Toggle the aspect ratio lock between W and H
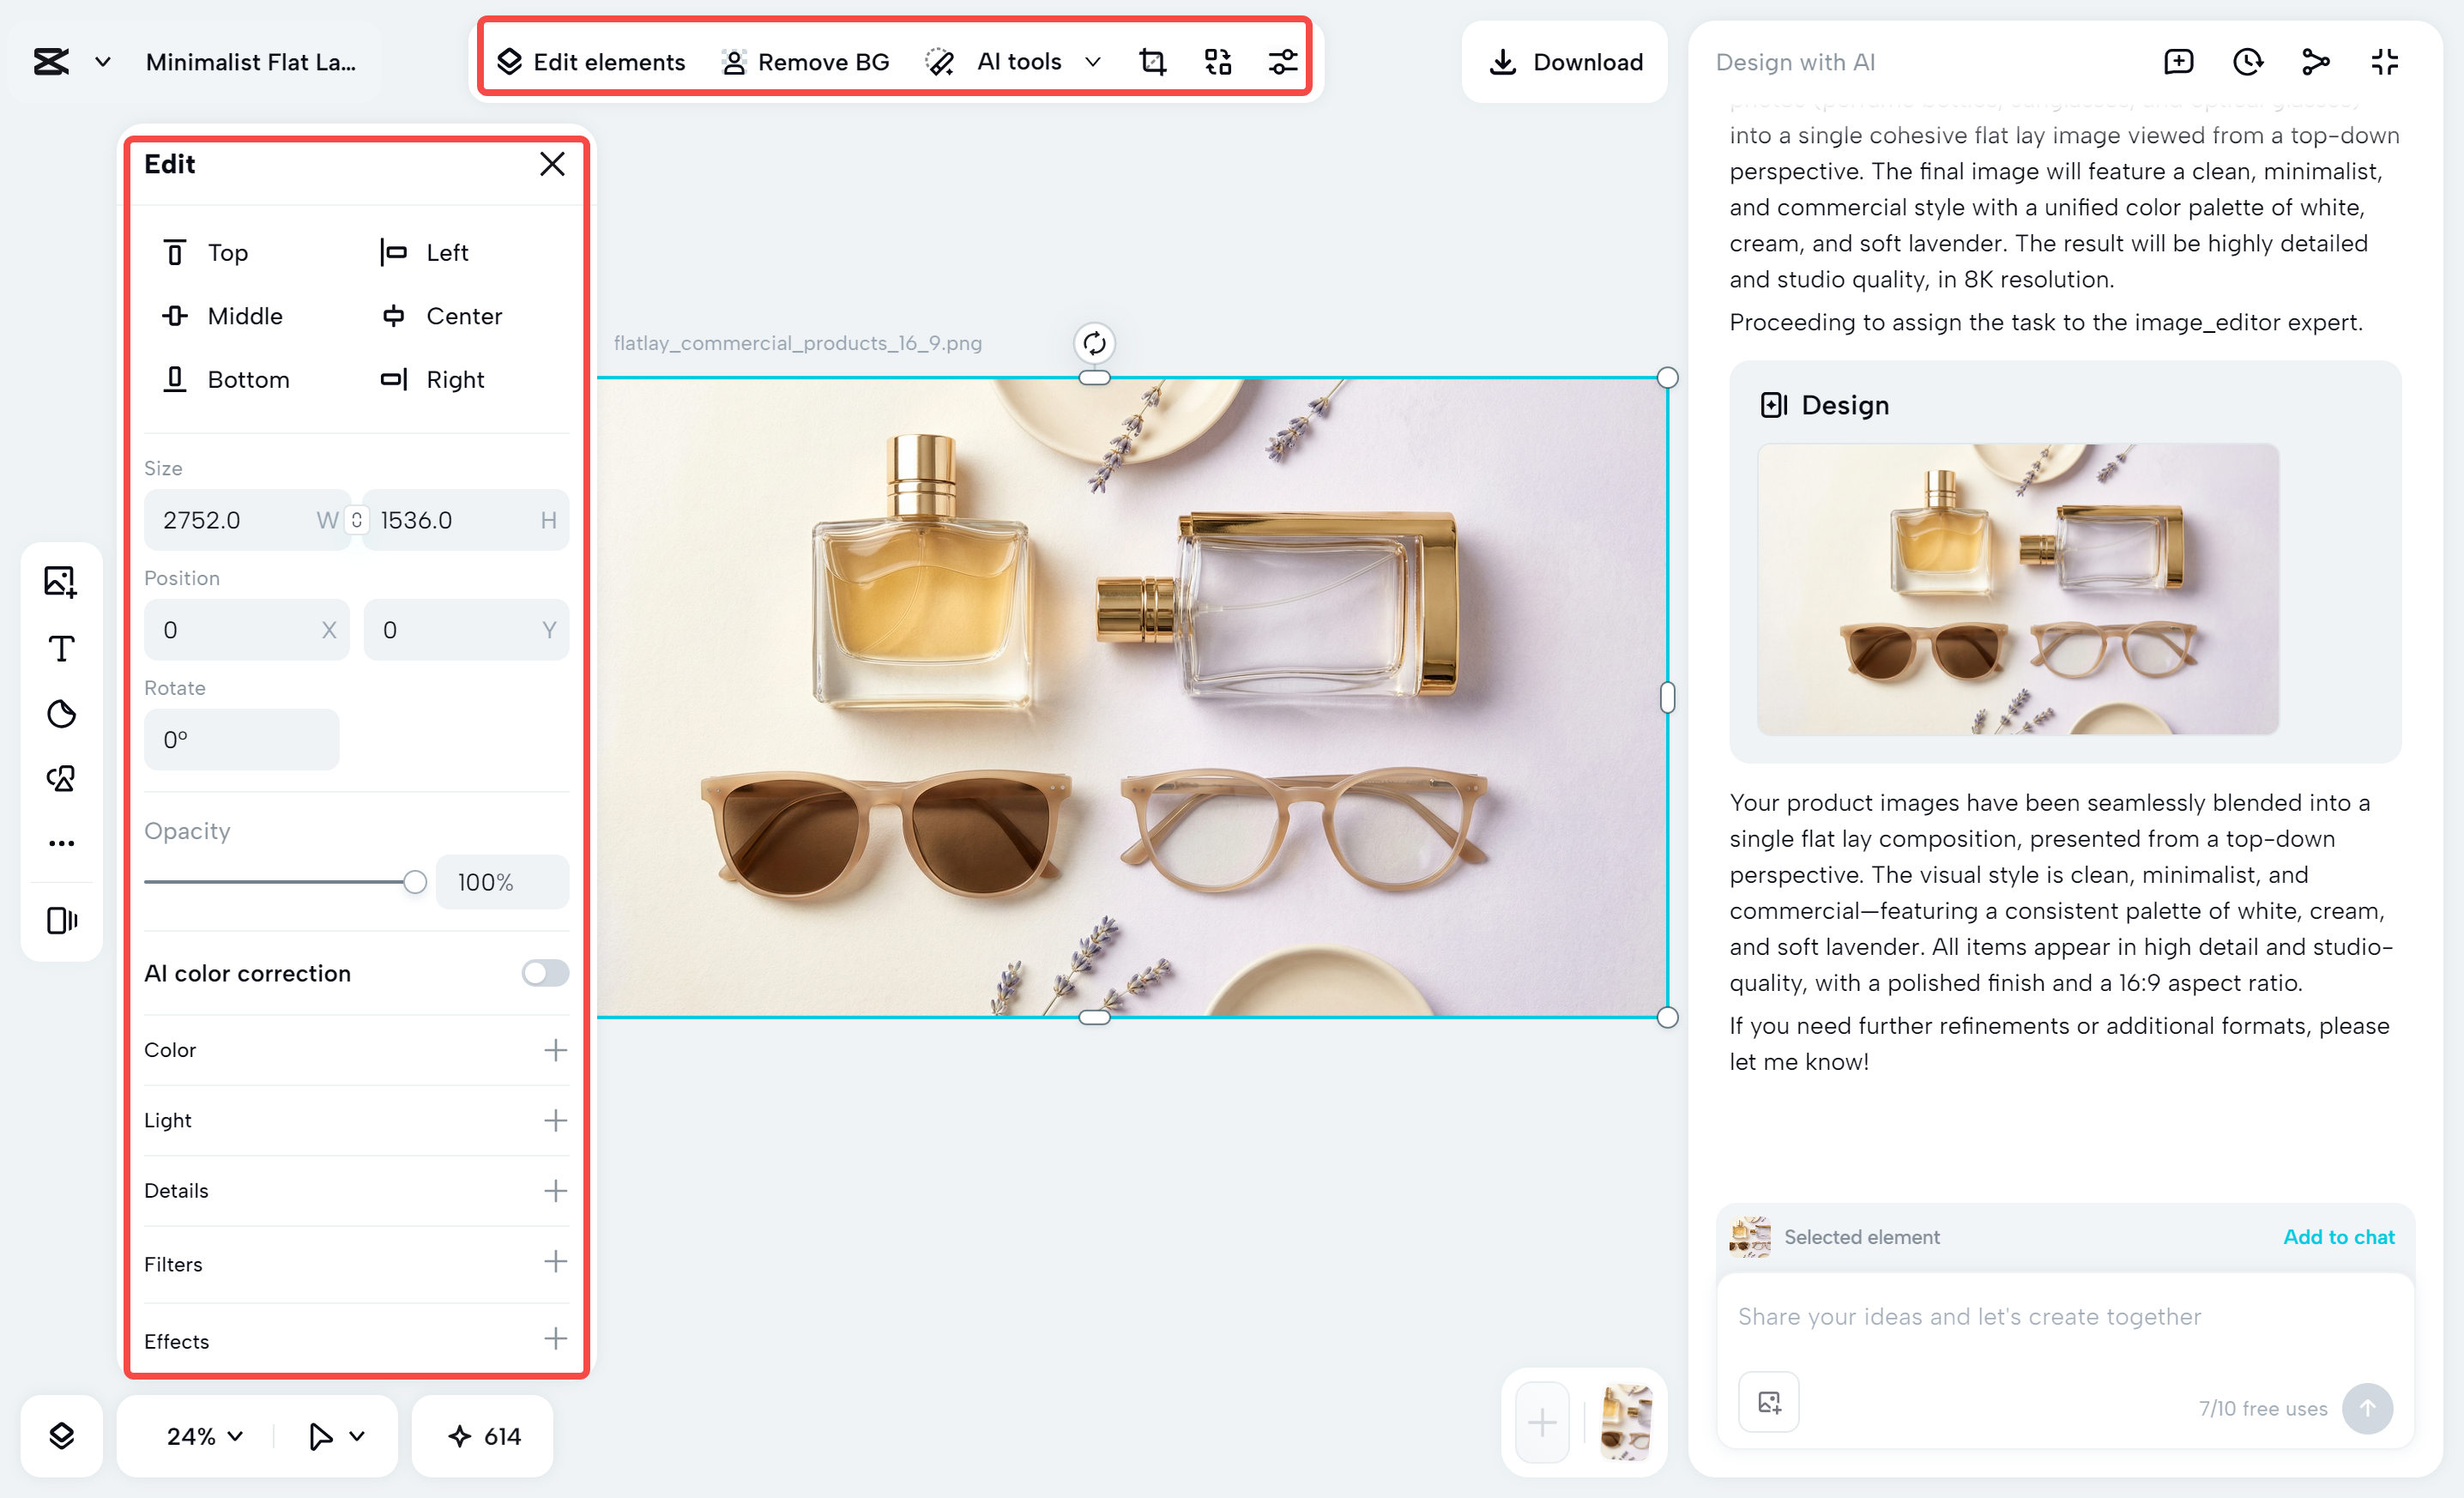The width and height of the screenshot is (2464, 1498). pos(357,520)
